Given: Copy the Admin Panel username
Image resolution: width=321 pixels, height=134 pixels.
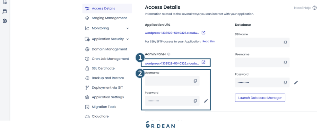Looking at the screenshot, I should [195, 81].
